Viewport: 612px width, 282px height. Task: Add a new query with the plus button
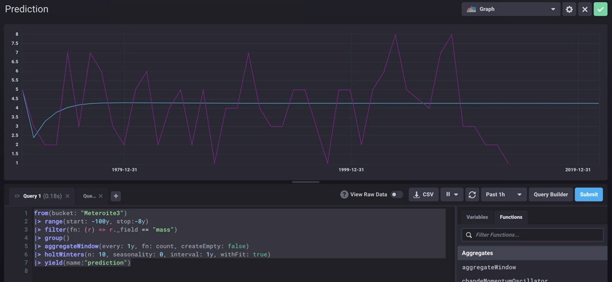(115, 196)
